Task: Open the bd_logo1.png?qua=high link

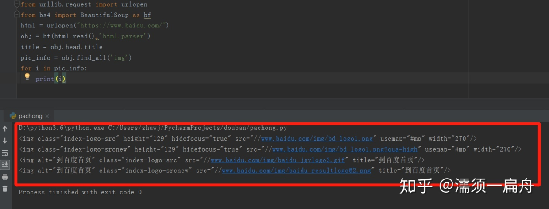Action: [x=345, y=149]
